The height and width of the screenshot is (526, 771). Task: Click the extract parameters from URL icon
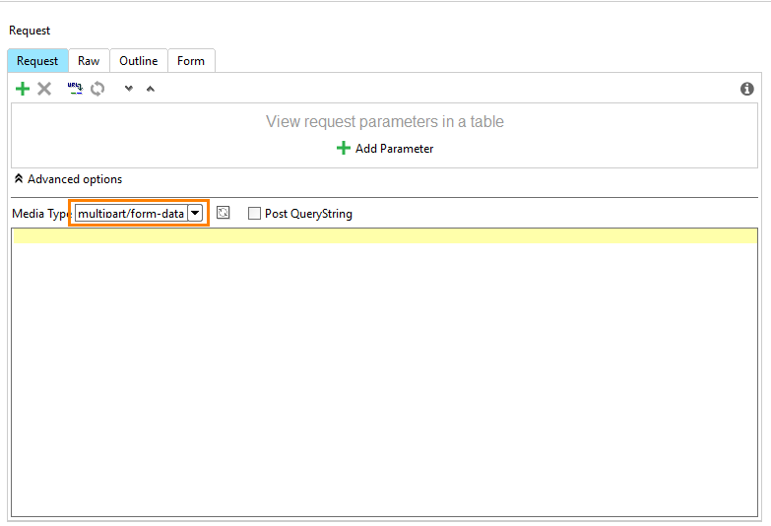pos(75,89)
